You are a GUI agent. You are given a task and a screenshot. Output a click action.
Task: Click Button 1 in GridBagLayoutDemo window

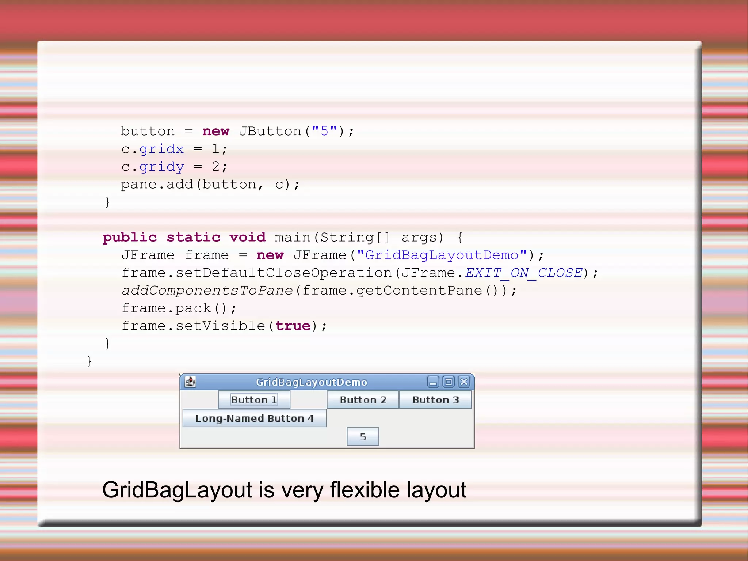[x=254, y=399]
